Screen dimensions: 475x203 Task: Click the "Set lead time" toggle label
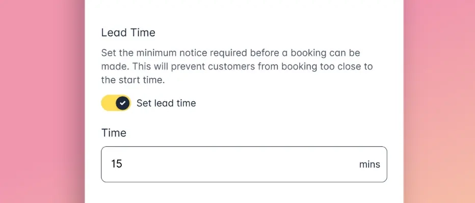click(x=166, y=103)
